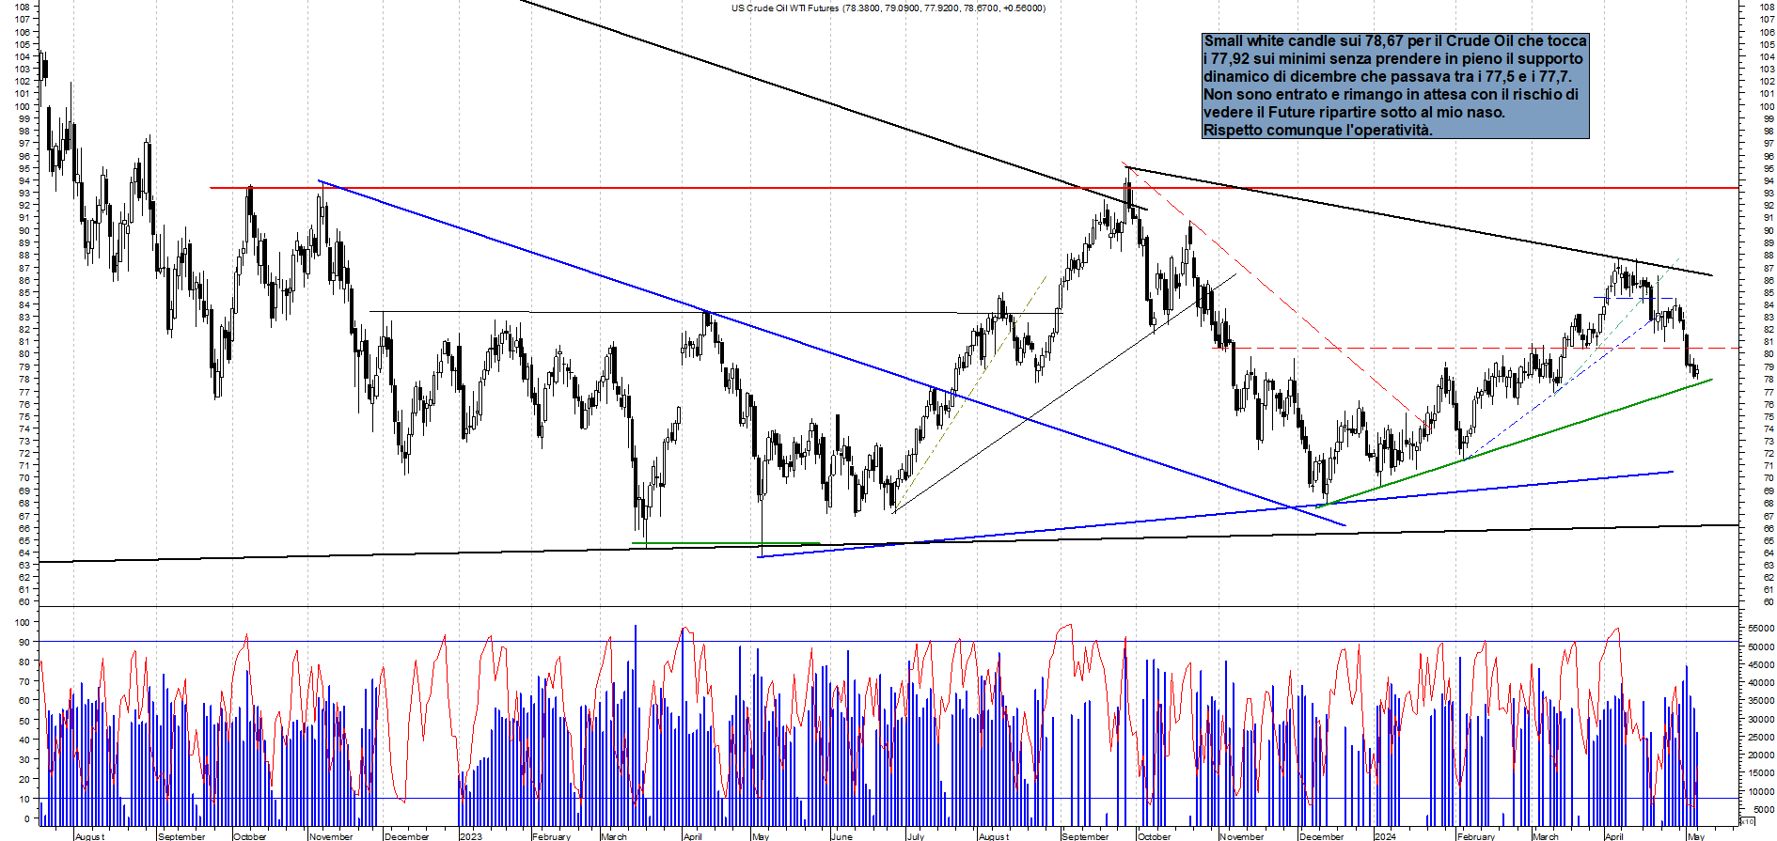Select the '30000' volume scale label
Screen dimensions: 1777x841
1760,719
